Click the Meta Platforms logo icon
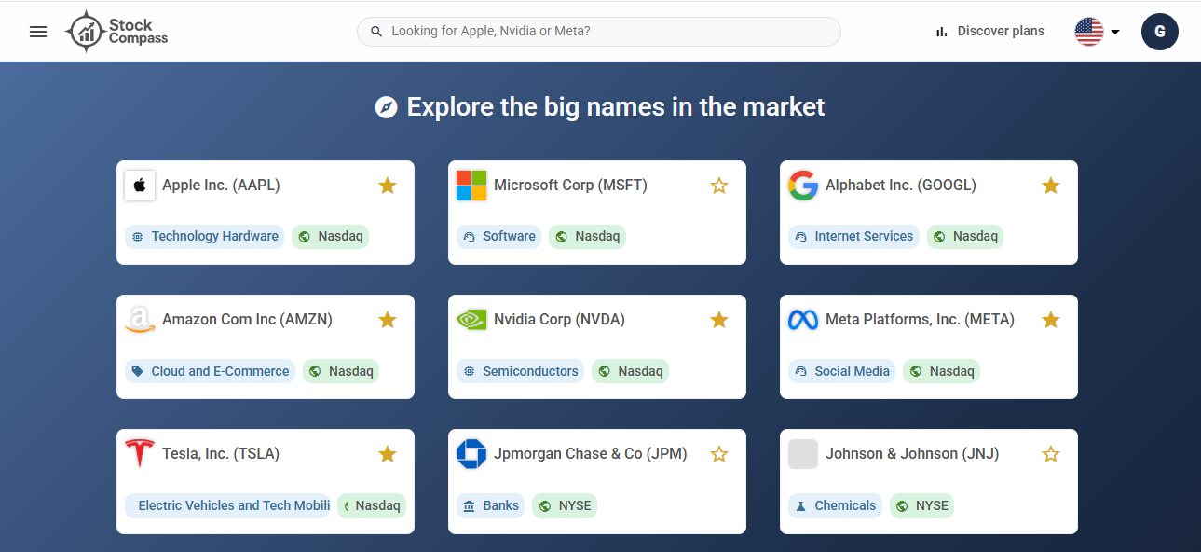Viewport: 1201px width, 552px height. pos(803,320)
